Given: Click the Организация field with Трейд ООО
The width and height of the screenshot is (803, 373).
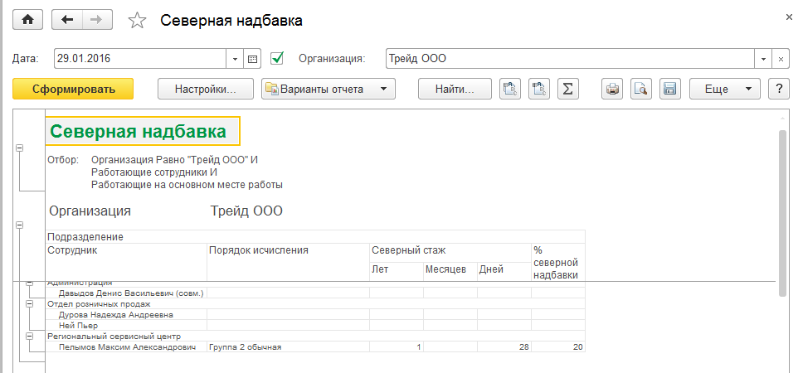Looking at the screenshot, I should click(x=570, y=59).
